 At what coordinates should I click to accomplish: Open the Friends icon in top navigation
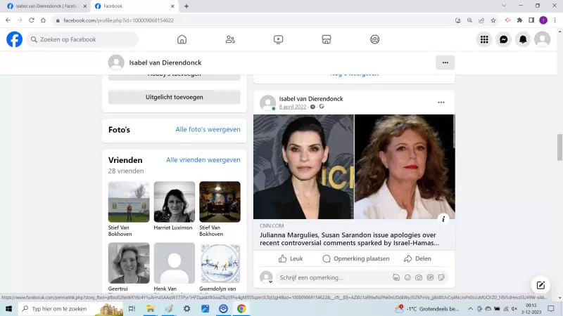(x=230, y=39)
